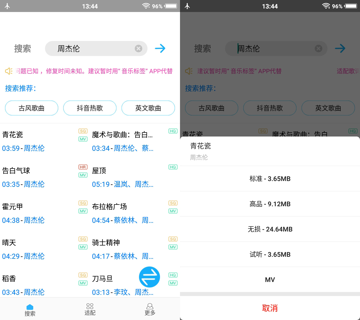
Task: Tap the Wi-Fi status icon, left screen
Action: tap(146, 6)
